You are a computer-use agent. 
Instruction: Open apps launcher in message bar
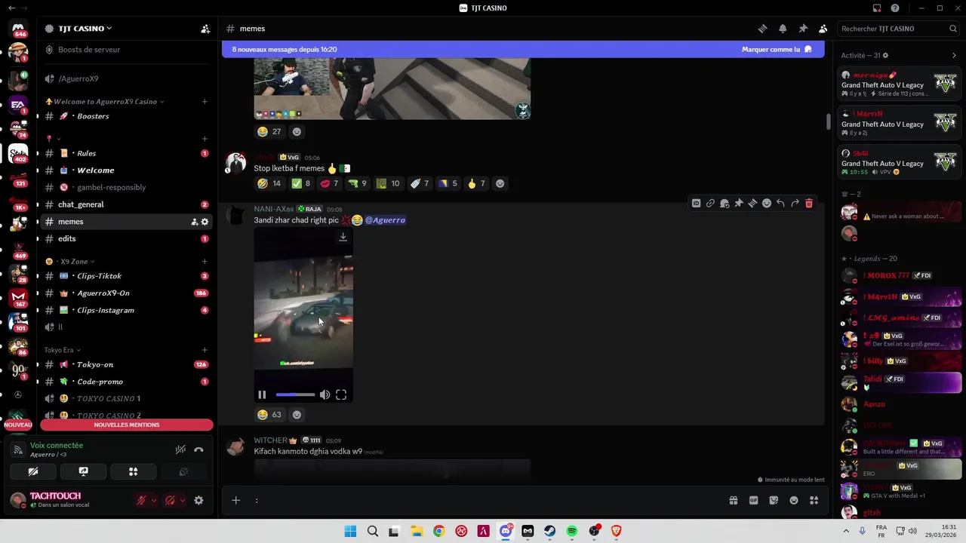pos(814,500)
